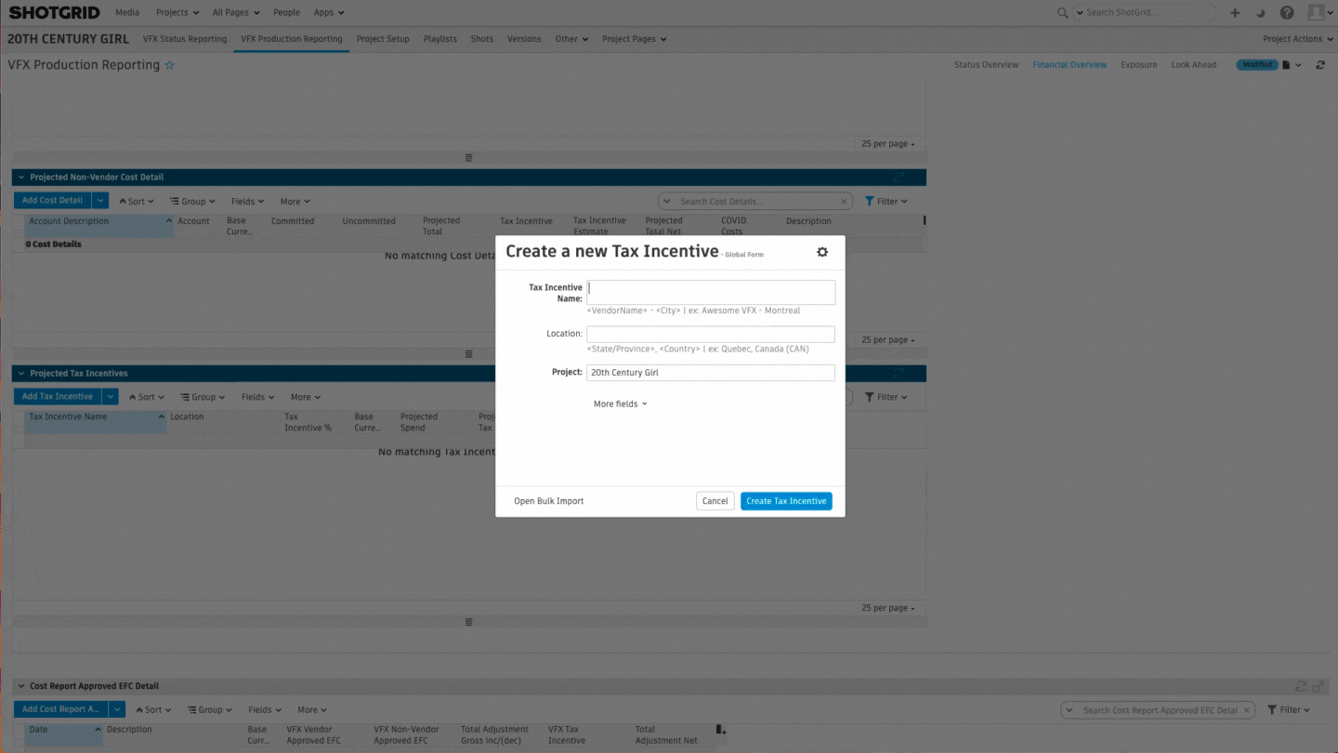The width and height of the screenshot is (1338, 753).
Task: Open Group menu in Cost Detail toolbar
Action: 192,202
